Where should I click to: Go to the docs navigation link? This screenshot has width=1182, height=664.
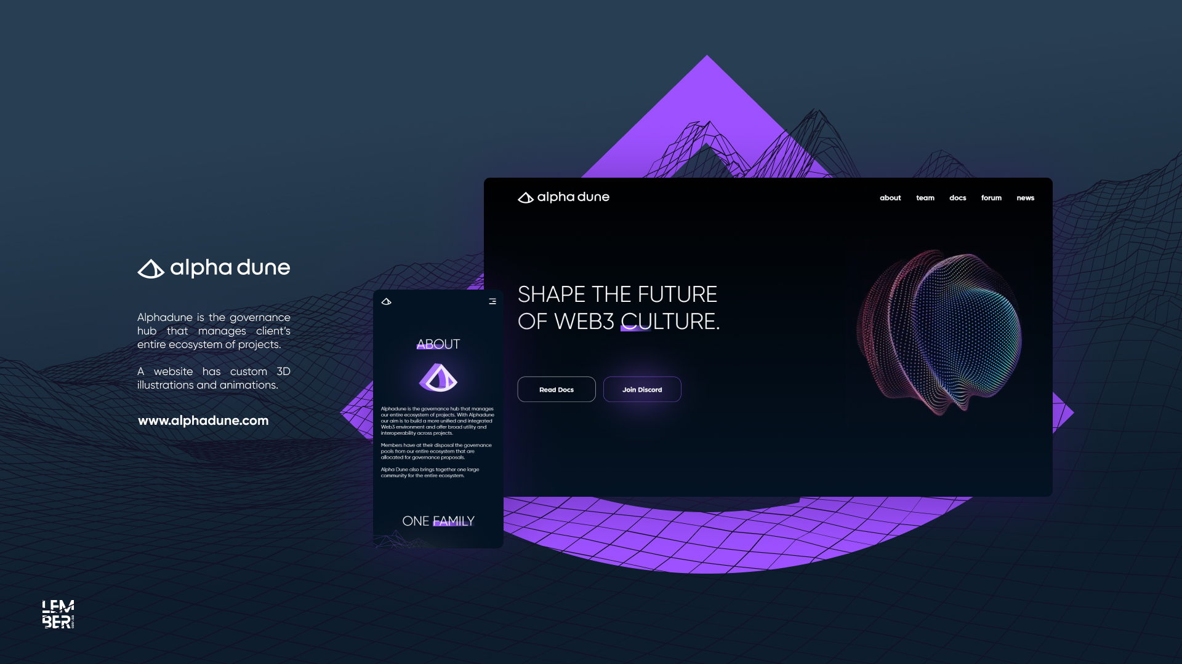coord(957,198)
